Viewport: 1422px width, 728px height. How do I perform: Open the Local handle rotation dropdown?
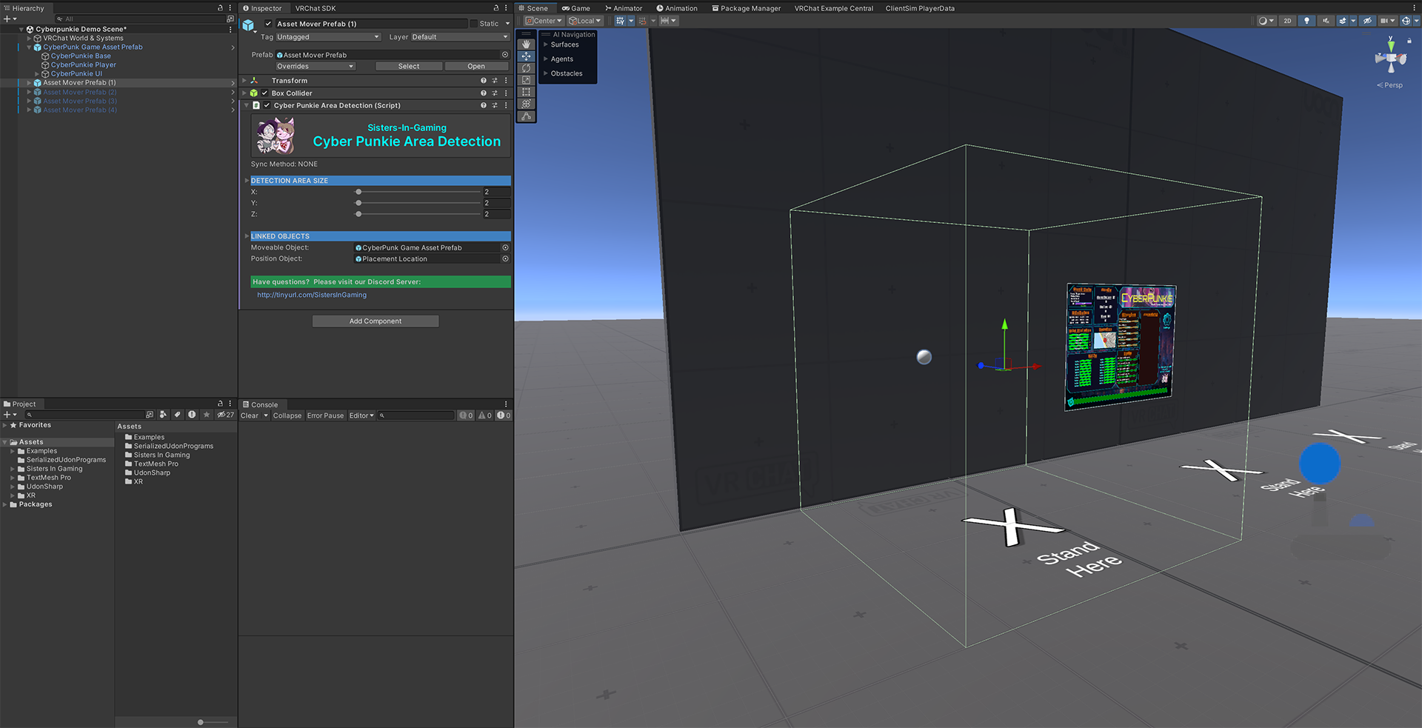[x=585, y=21]
